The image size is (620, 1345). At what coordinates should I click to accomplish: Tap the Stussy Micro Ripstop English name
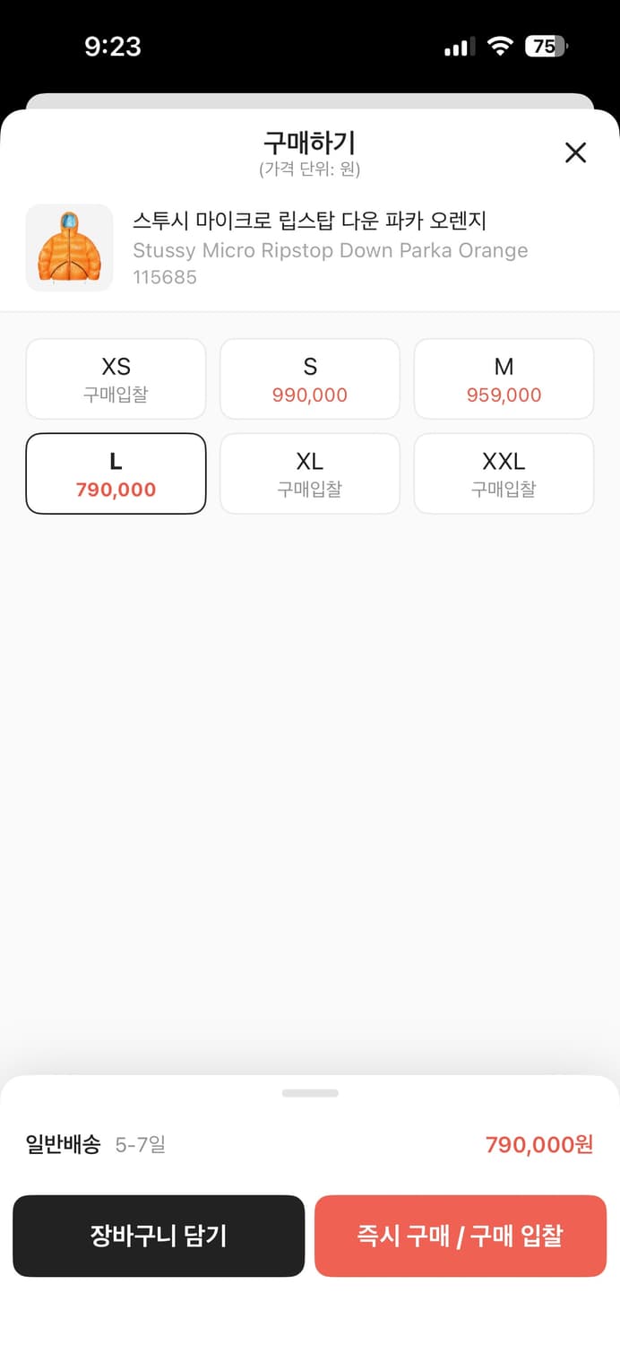330,250
